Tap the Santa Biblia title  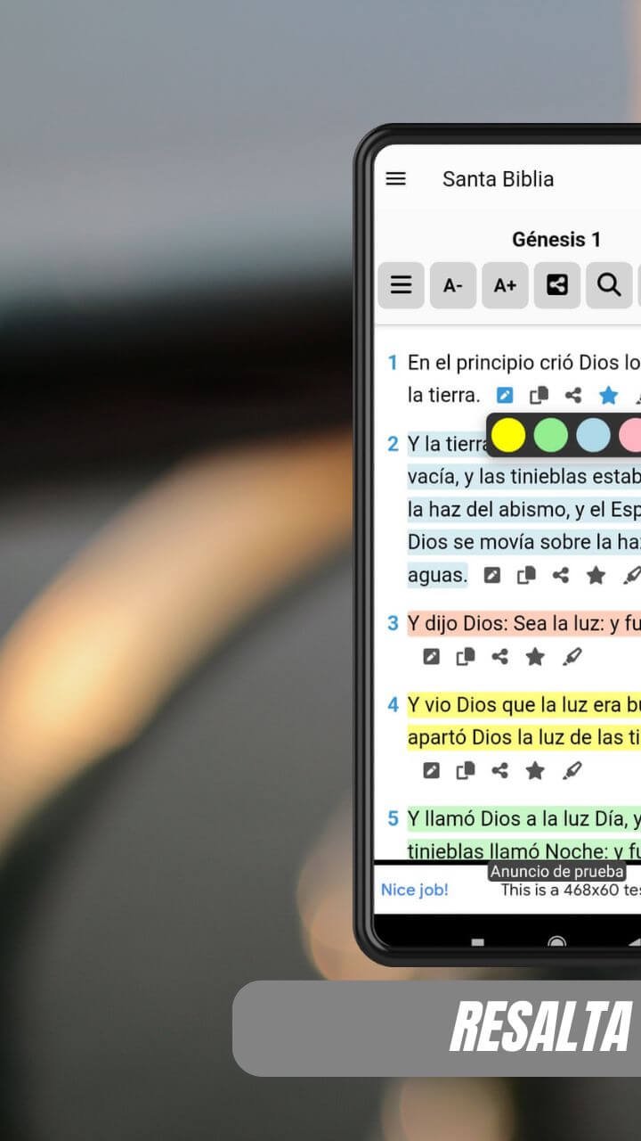pyautogui.click(x=498, y=178)
